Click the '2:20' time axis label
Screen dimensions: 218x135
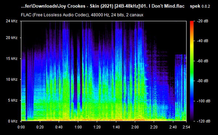tap(154, 127)
